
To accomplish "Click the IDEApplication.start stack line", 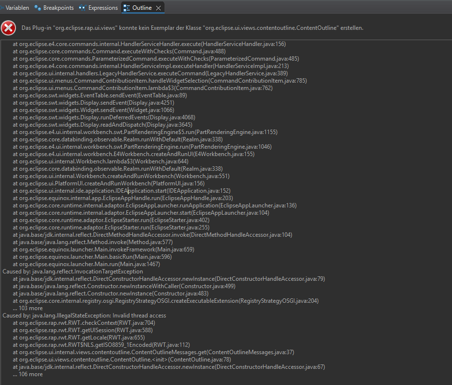I will (121, 191).
